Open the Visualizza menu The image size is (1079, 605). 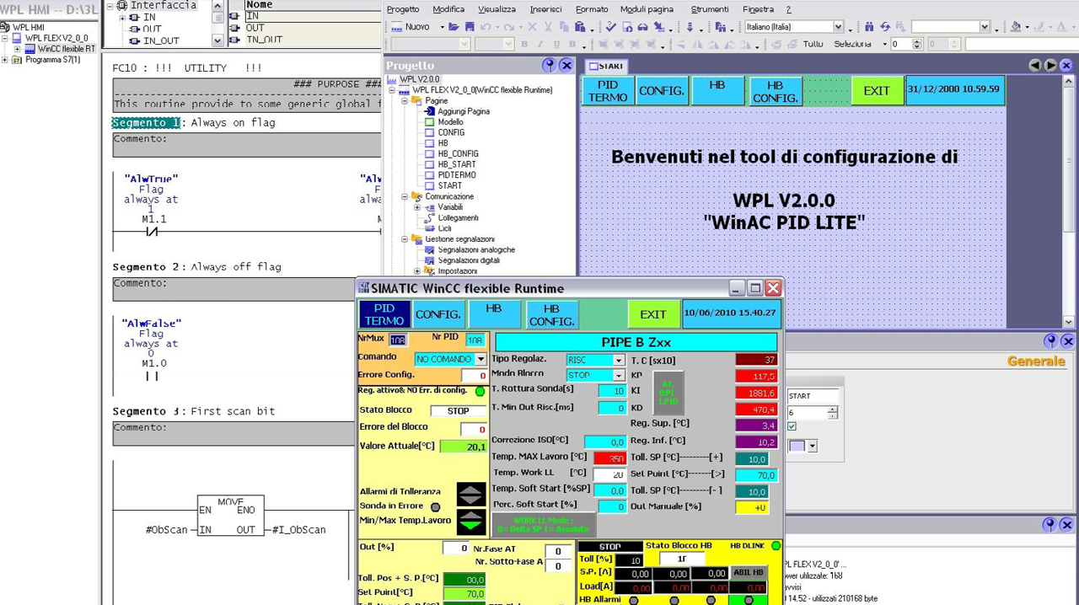pos(497,9)
